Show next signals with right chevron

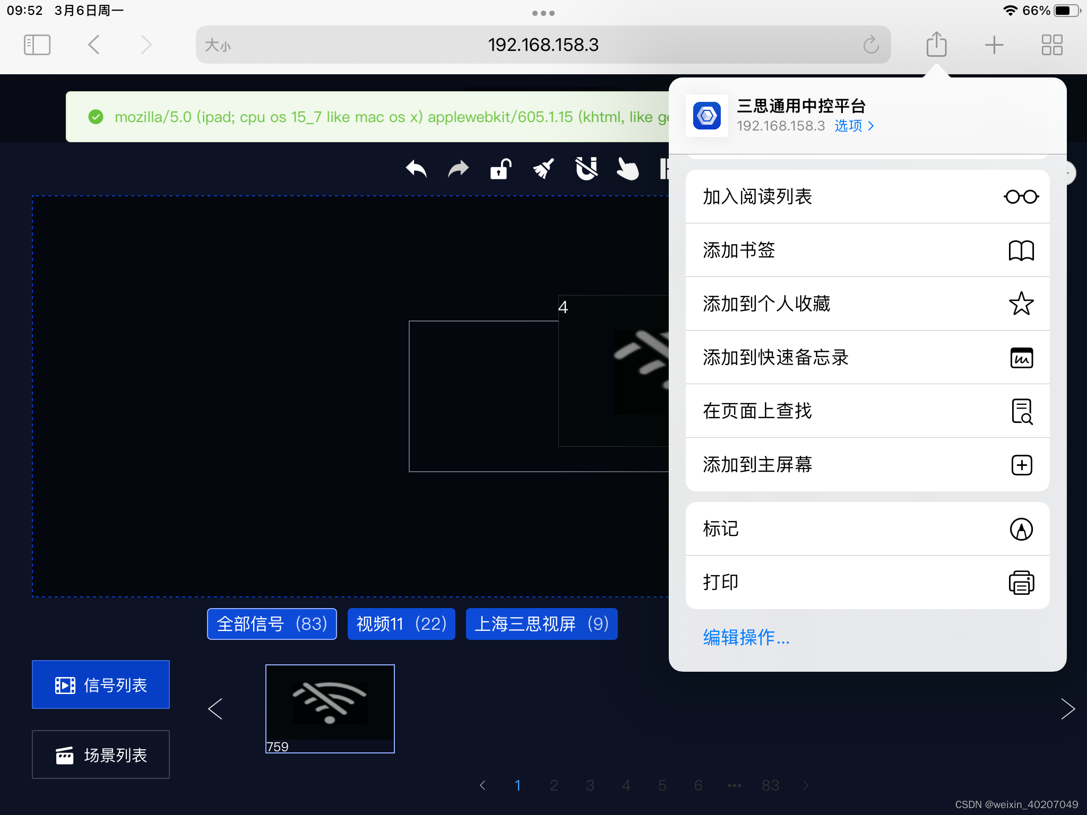pos(1067,709)
